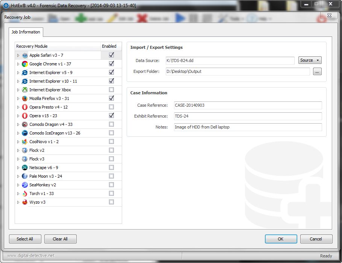Click the Exhibit Reference input field
The height and width of the screenshot is (263, 342).
pos(248,116)
